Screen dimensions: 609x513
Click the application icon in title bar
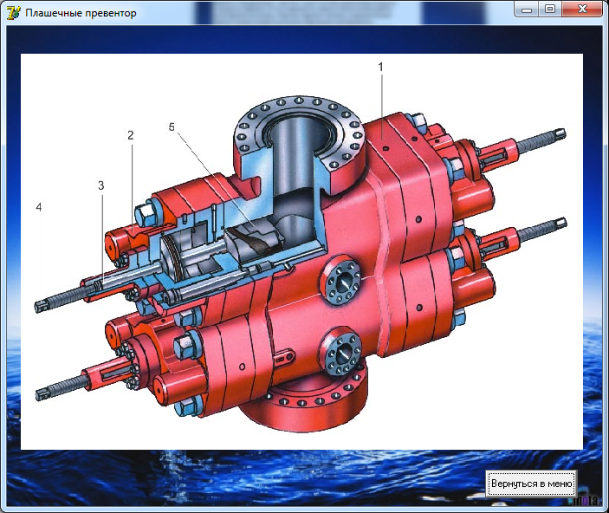click(x=13, y=13)
